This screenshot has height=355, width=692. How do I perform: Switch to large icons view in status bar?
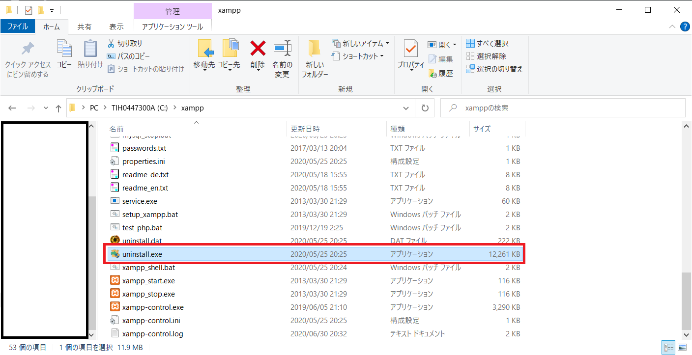pos(682,348)
